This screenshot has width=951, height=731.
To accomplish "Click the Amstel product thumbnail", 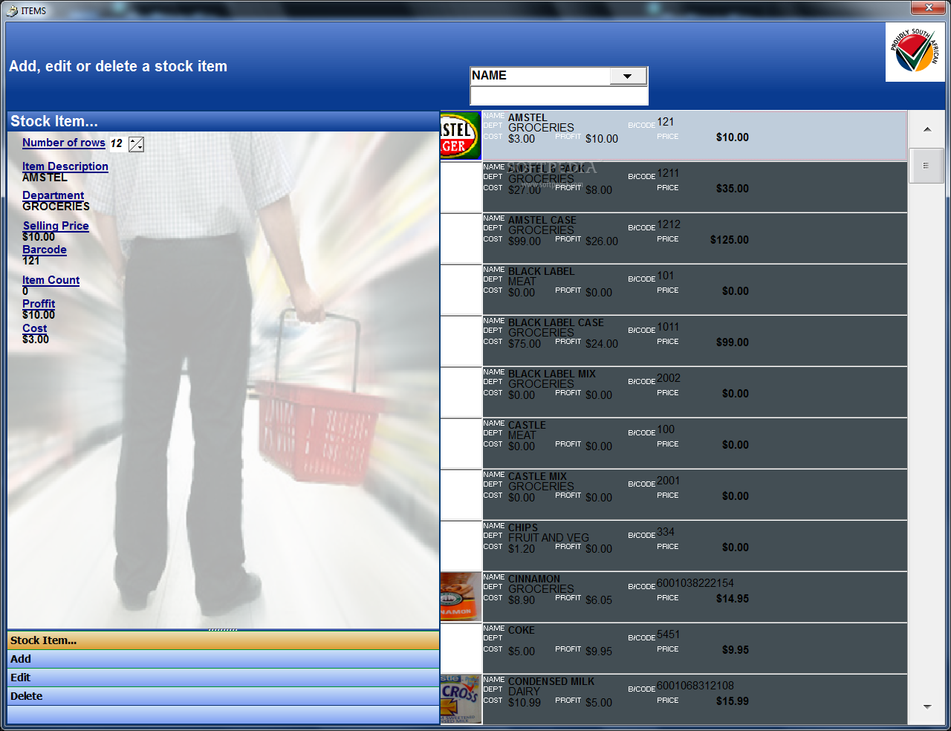I will pos(461,135).
